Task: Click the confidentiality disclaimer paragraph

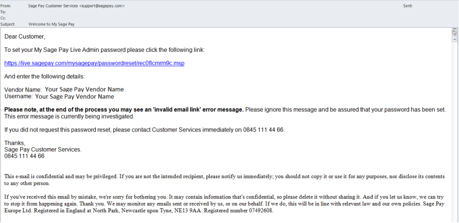Action: (x=225, y=180)
